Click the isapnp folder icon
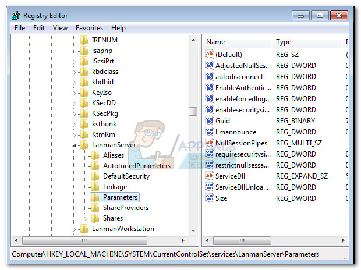This screenshot has height=270, width=361. click(84, 51)
